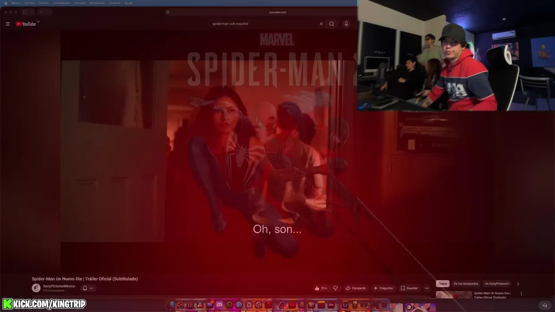The height and width of the screenshot is (312, 555).
Task: Expand the notification preference chevron
Action: tap(91, 288)
